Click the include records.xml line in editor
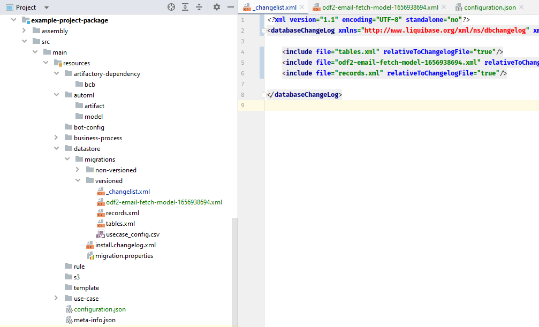This screenshot has height=327, width=539. coord(394,73)
